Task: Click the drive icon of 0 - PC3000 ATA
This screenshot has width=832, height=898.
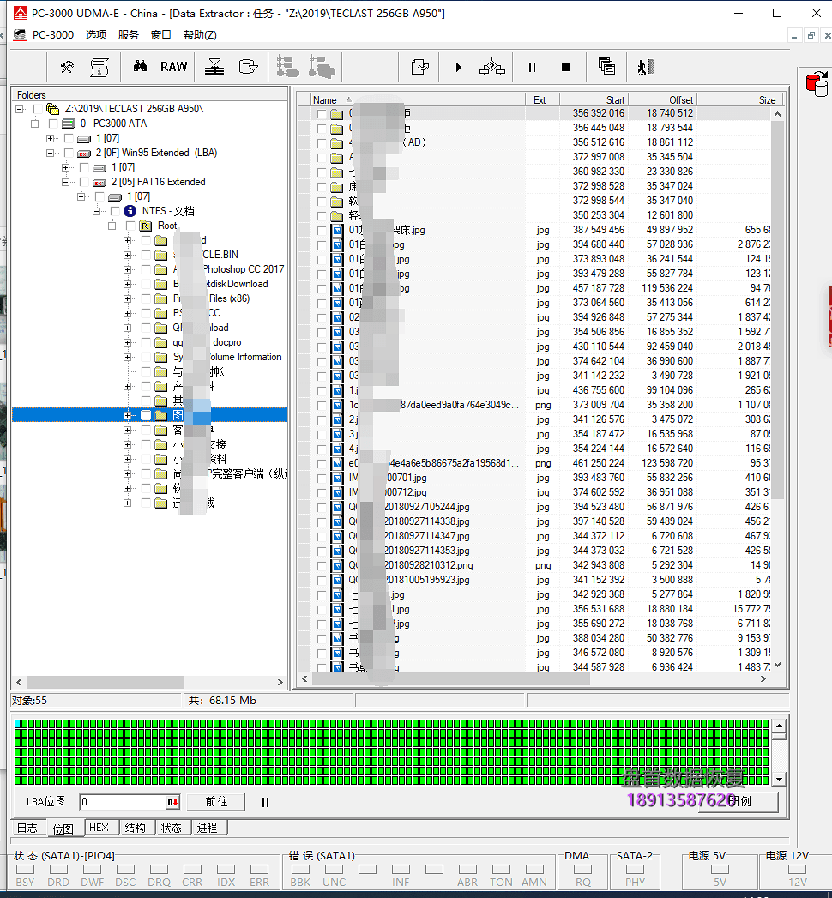Action: pyautogui.click(x=69, y=124)
